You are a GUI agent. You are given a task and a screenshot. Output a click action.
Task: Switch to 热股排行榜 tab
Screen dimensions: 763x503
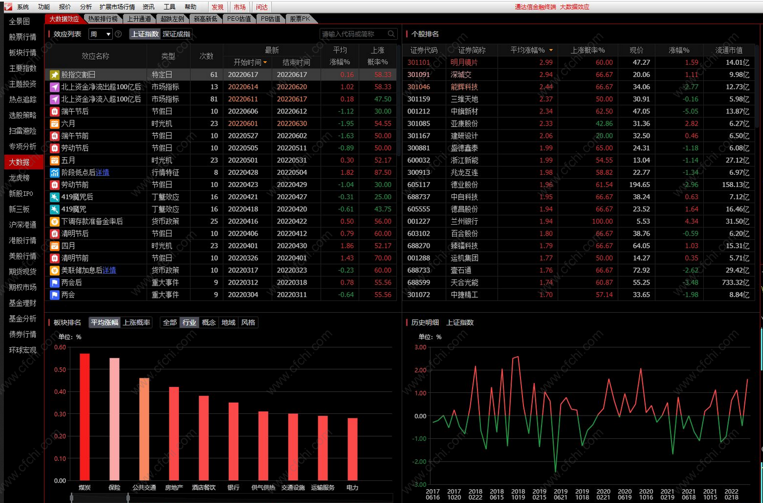pyautogui.click(x=103, y=19)
